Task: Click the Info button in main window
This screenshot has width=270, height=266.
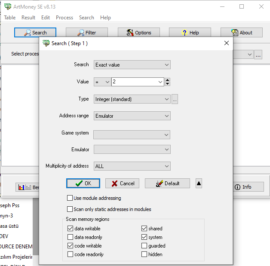Action: 249,187
